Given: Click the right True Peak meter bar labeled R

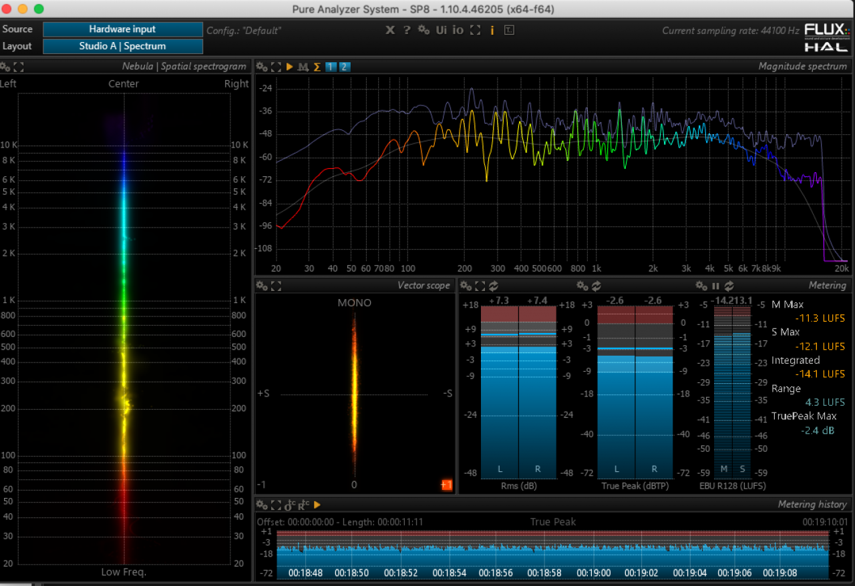Looking at the screenshot, I should [x=654, y=392].
